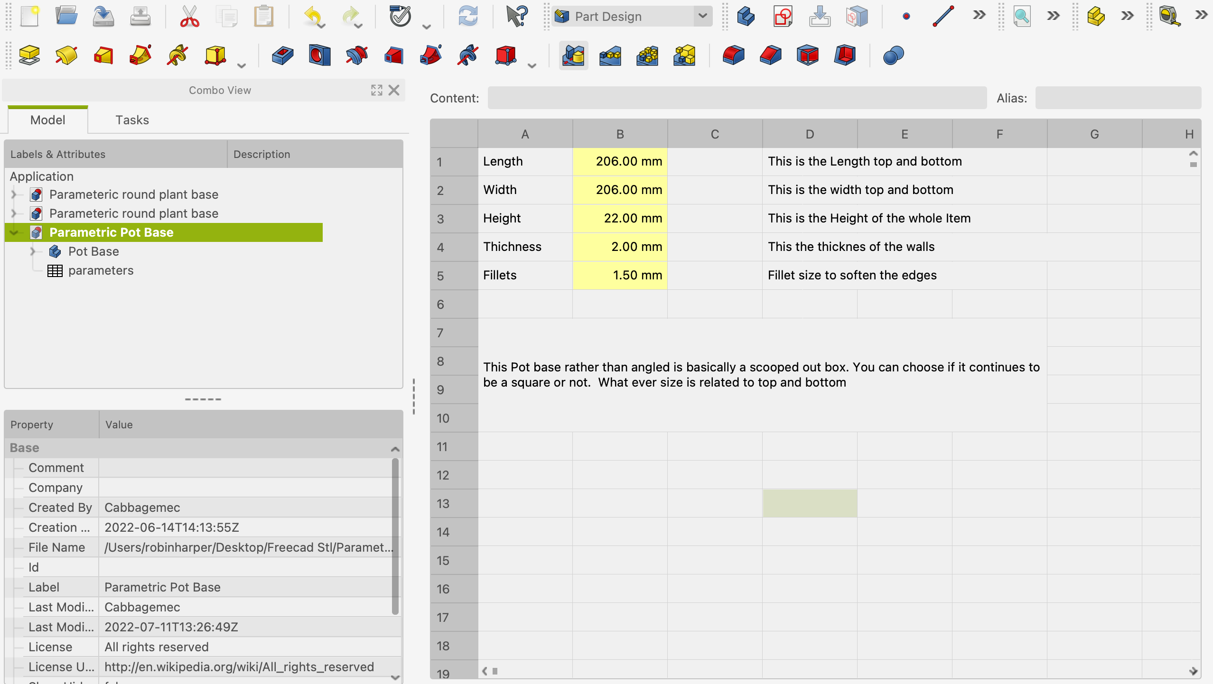Click the scissors Cut icon
Screen dimensions: 1213x684
[189, 16]
